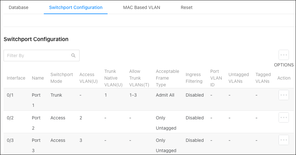This screenshot has height=155, width=296.
Task: Click the Access VLAN(U) column header
Action: pyautogui.click(x=89, y=78)
